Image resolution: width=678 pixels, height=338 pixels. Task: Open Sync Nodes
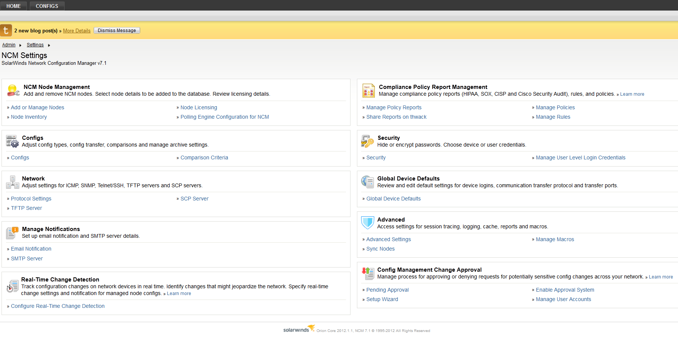point(380,249)
